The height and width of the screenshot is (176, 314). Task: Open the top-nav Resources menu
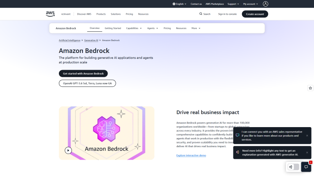coord(143,14)
